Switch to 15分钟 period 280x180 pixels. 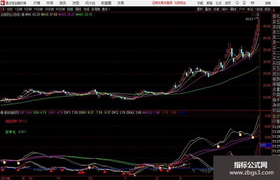[38, 9]
